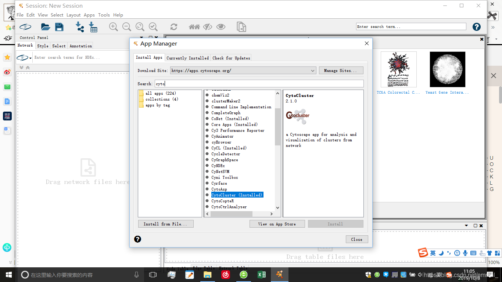Select CytoCopteR in the app list
Image resolution: width=502 pixels, height=282 pixels.
coord(222,201)
